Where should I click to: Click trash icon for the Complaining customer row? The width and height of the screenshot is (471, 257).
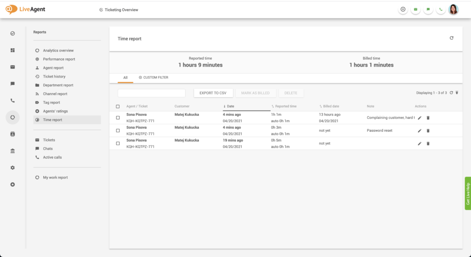tap(428, 118)
